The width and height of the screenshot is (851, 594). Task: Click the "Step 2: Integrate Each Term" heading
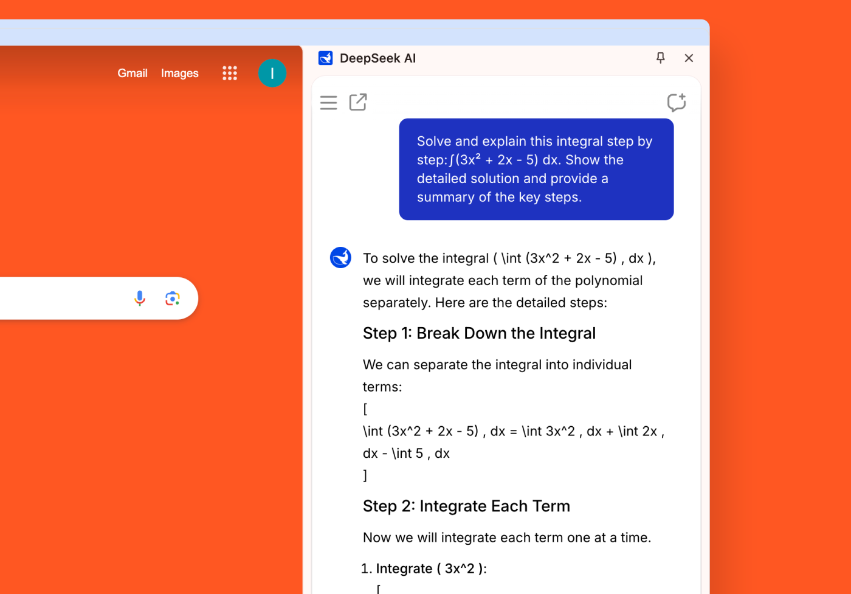466,506
